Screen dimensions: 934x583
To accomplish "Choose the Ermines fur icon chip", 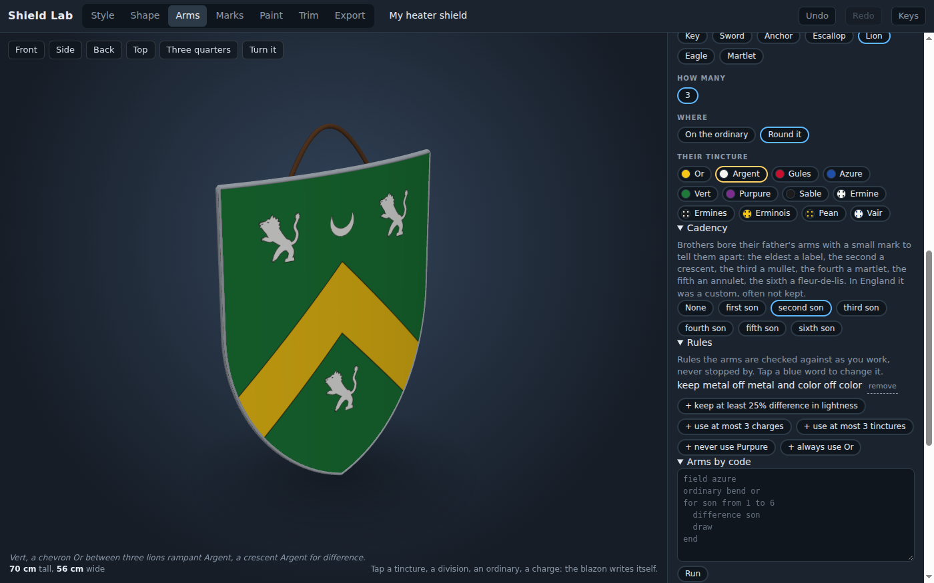I will (706, 213).
